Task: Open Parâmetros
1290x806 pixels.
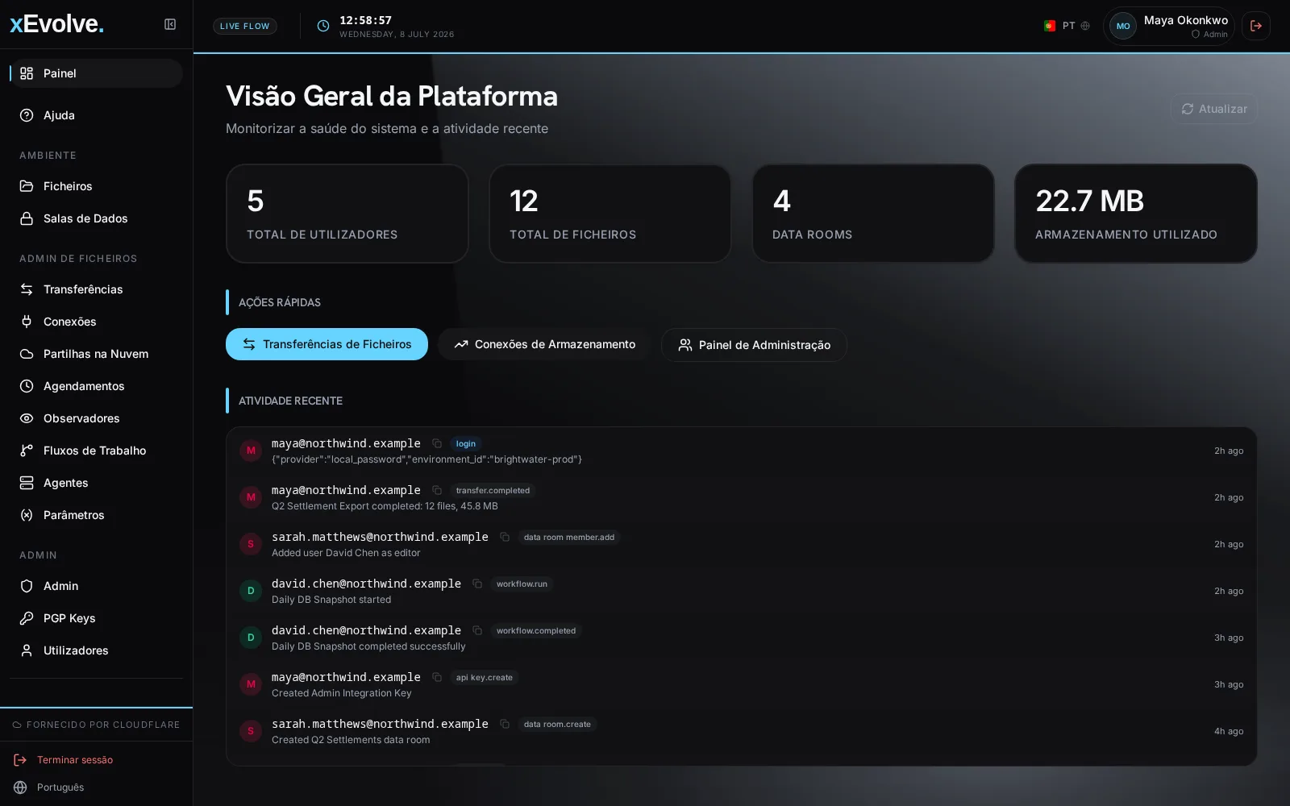Action: 97,515
